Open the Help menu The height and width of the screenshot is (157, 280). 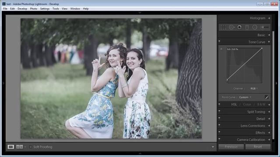coord(86,9)
